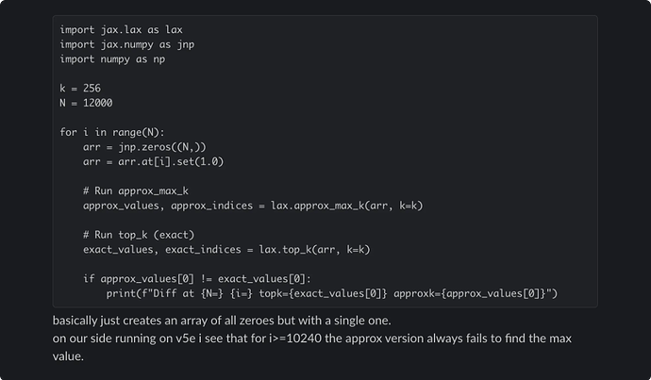This screenshot has width=651, height=380.
Task: Click the "# Run approx_max_k" comment
Action: [x=136, y=190]
